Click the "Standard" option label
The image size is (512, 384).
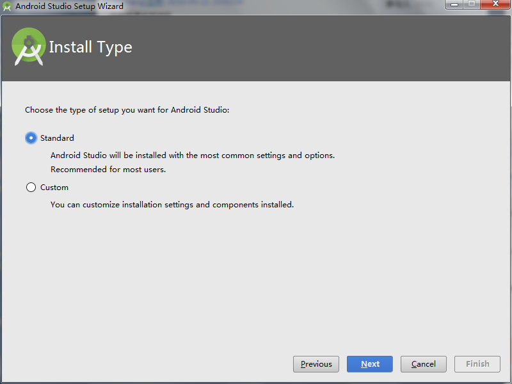coord(57,138)
